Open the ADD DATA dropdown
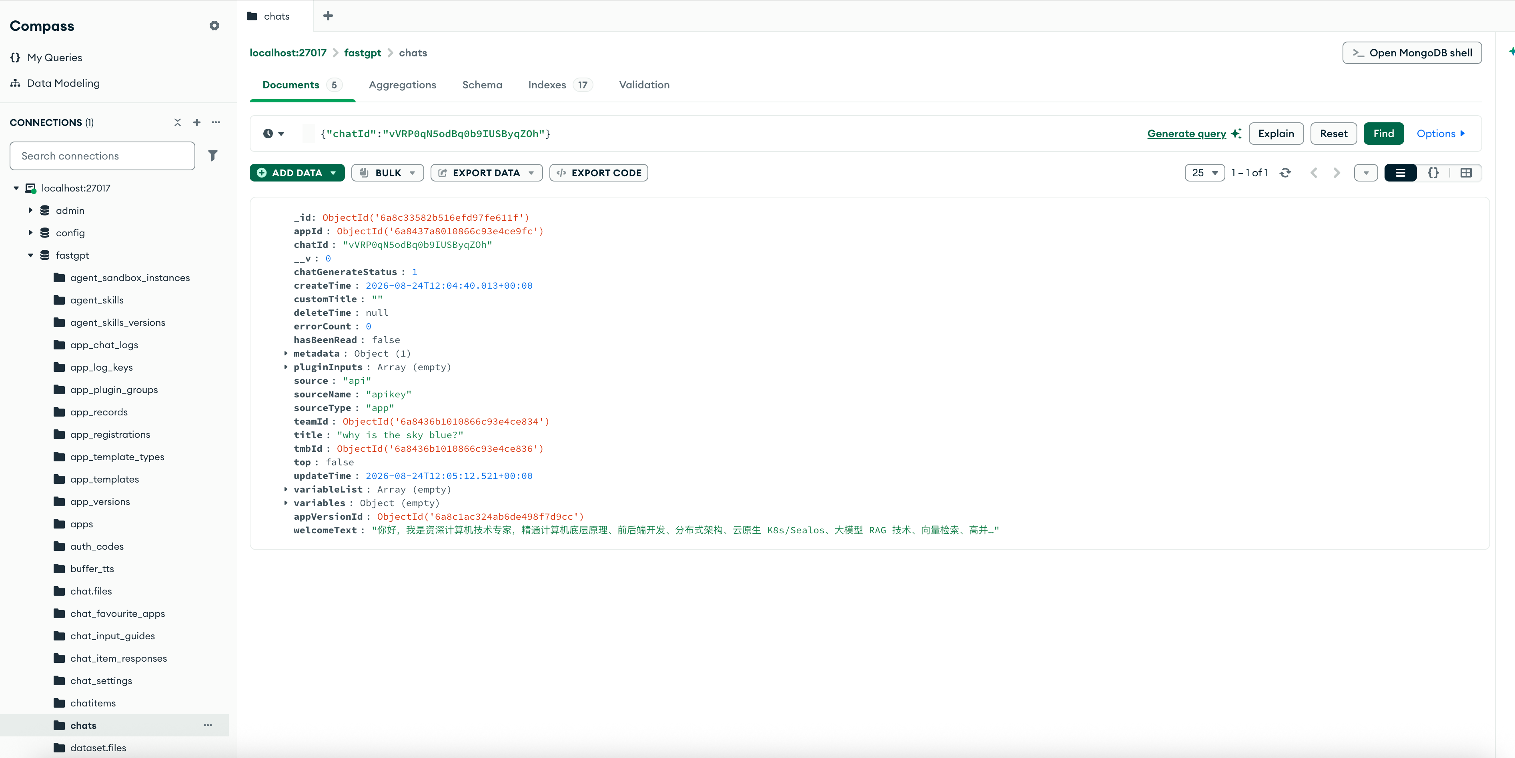This screenshot has width=1515, height=758. point(297,173)
